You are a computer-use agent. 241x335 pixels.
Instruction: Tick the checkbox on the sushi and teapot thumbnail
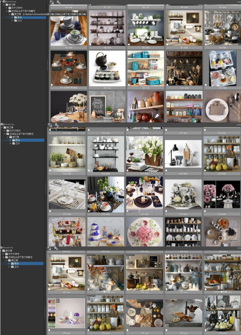[x=90, y=85]
